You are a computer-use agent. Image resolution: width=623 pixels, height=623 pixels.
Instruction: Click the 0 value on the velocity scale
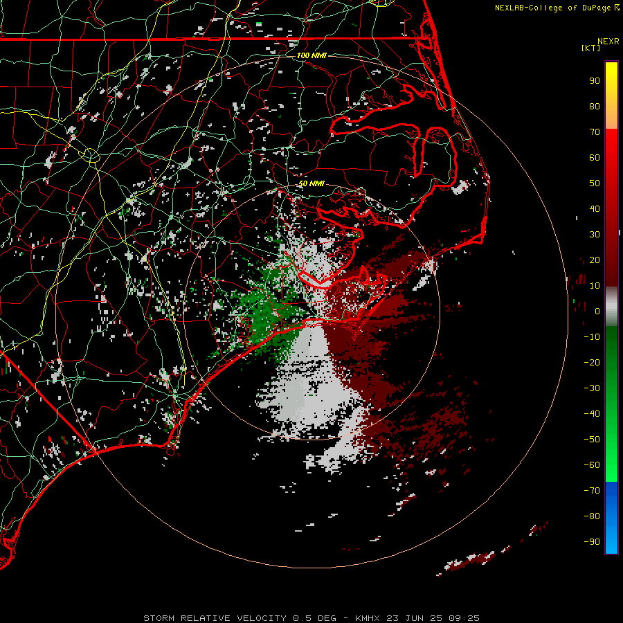pos(597,311)
